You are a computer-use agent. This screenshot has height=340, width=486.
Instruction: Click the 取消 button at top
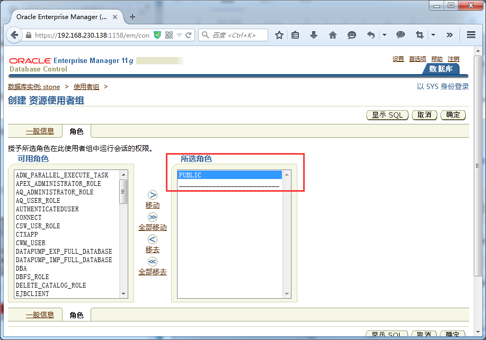pos(425,115)
